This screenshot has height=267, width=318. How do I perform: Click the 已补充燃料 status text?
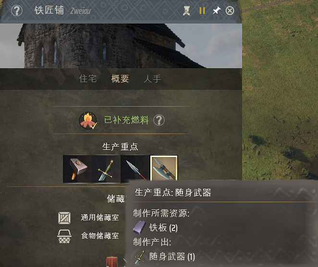(x=126, y=120)
